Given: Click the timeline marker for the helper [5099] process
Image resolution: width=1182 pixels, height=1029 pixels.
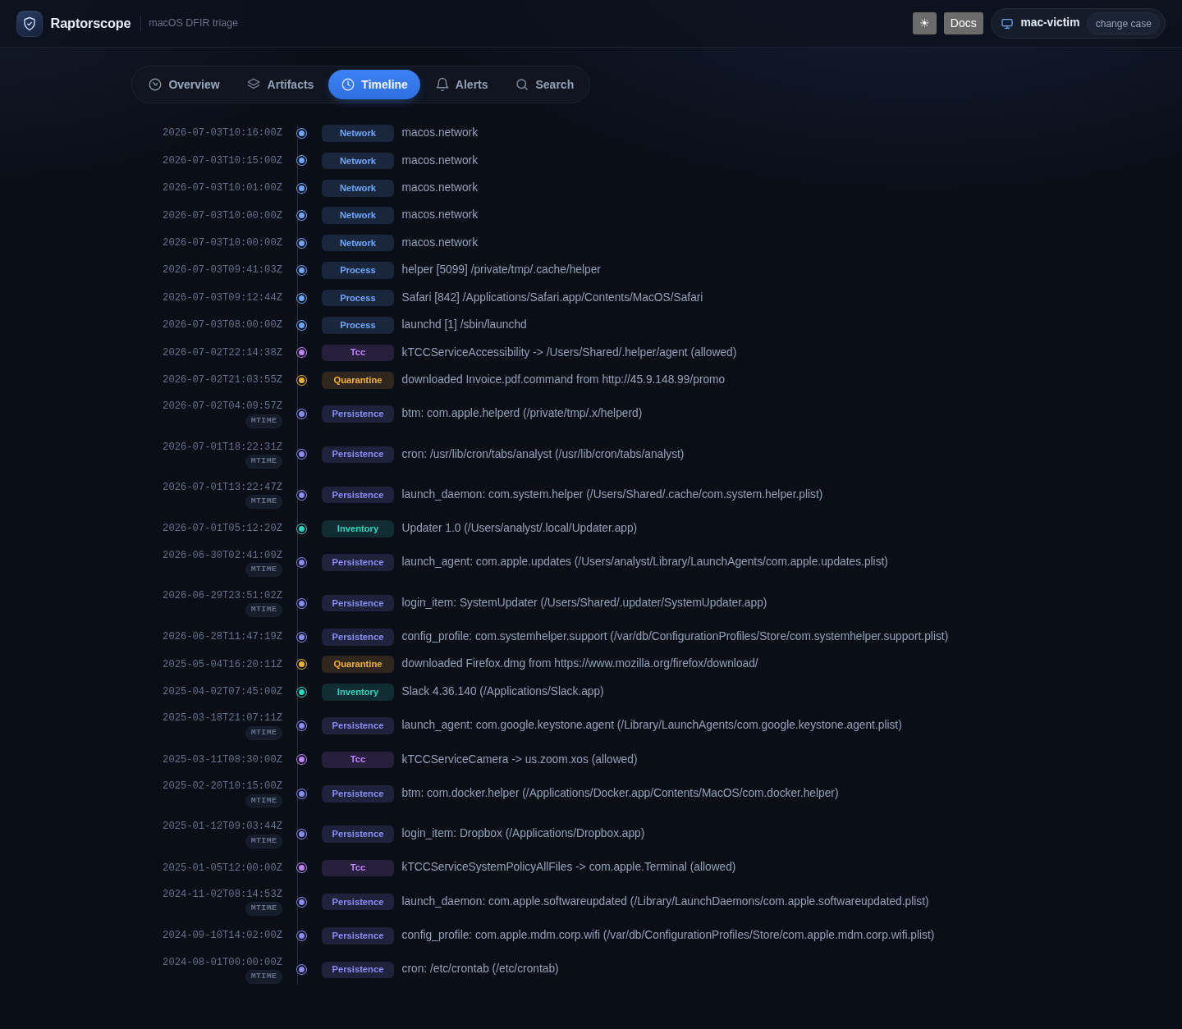Looking at the screenshot, I should tap(301, 270).
